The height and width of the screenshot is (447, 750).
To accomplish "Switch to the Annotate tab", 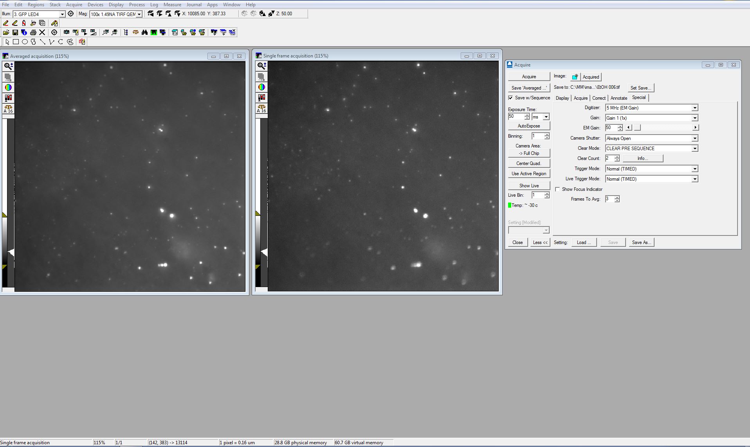I will [618, 98].
